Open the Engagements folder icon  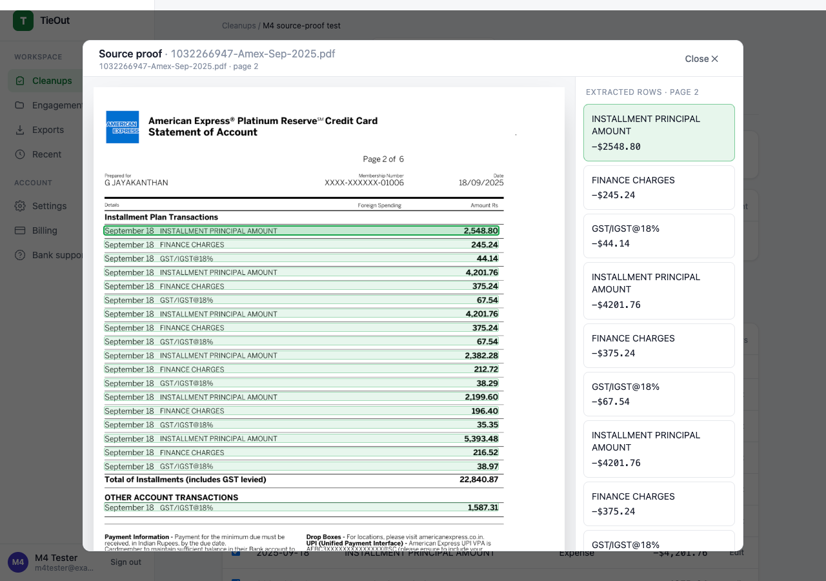click(x=20, y=105)
